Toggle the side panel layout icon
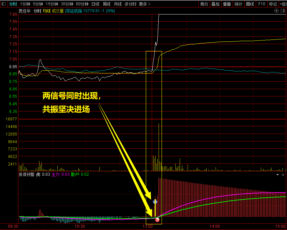This screenshot has height=230, width=287. [x=282, y=11]
